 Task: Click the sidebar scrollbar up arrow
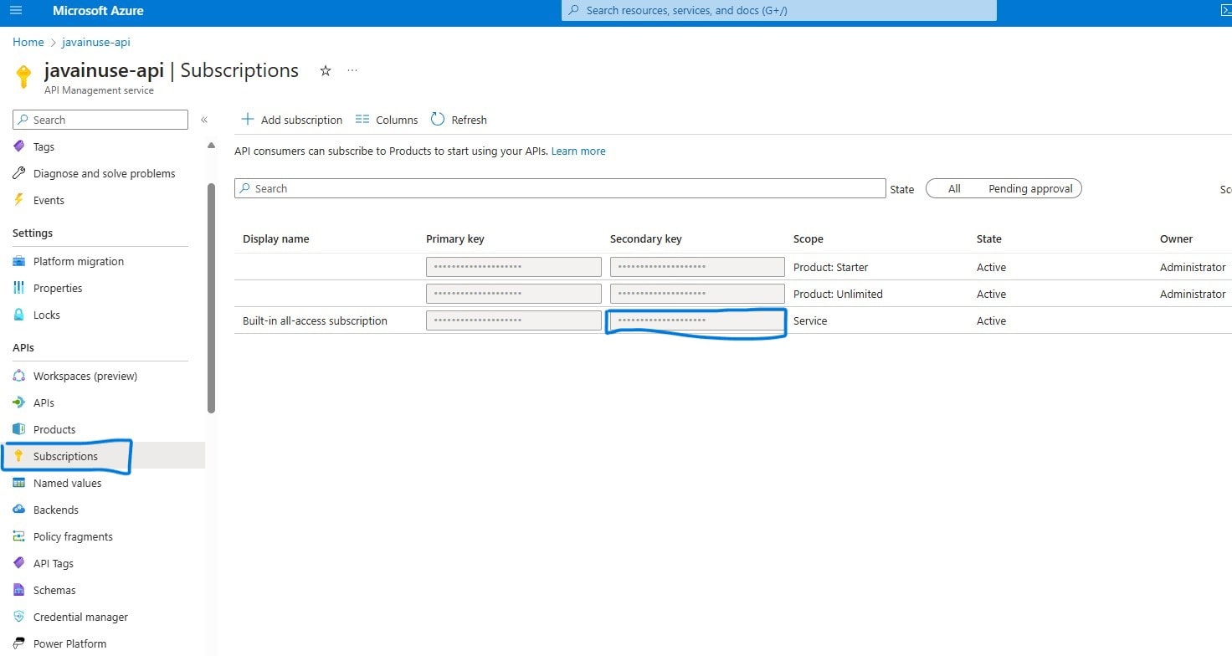(x=211, y=146)
